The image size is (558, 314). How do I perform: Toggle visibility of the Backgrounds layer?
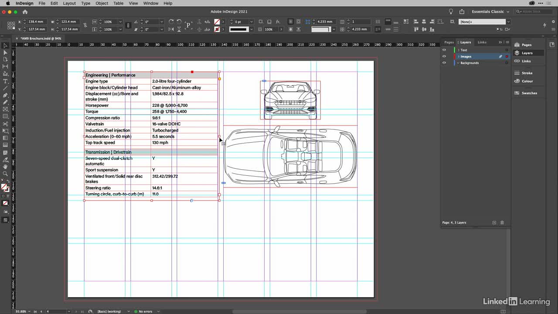point(444,63)
